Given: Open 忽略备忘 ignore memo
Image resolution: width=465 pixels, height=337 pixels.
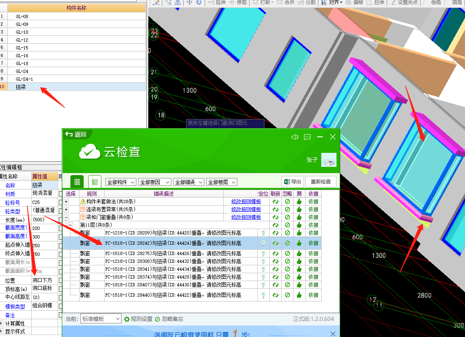Looking at the screenshot, I should pos(169,319).
